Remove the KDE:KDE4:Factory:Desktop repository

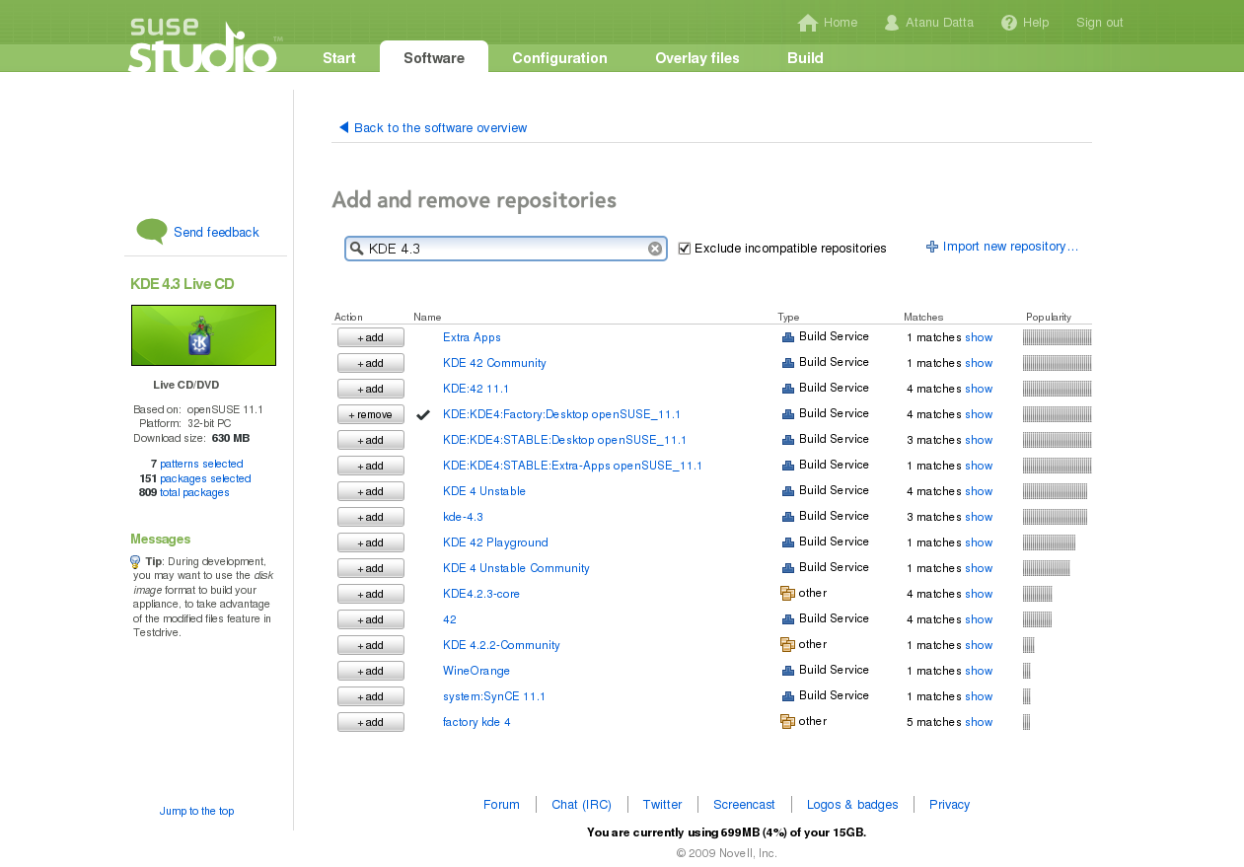pyautogui.click(x=370, y=414)
